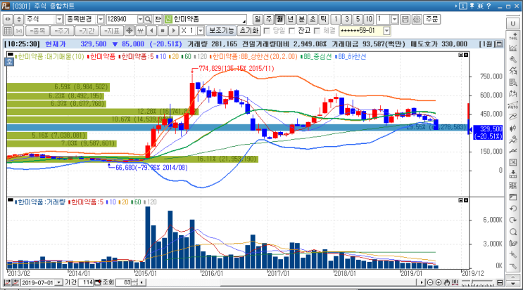Screen dimensions: 523x290
Task: Switch to the 분 minute period tab
Action: tap(301, 19)
